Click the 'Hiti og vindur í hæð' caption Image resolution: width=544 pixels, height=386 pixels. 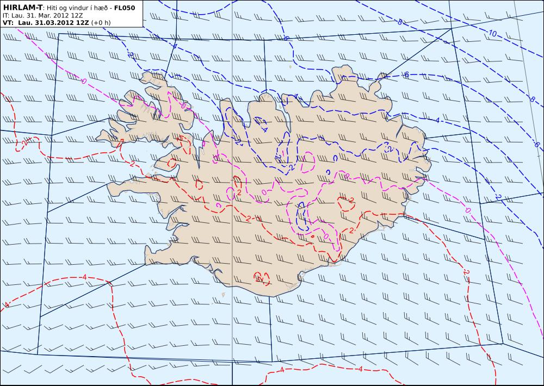coord(77,8)
